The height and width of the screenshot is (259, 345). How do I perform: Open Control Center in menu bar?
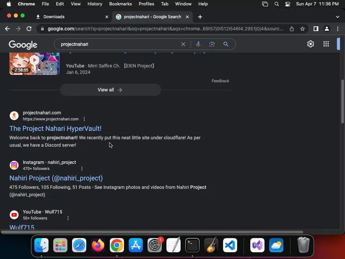[x=288, y=4]
